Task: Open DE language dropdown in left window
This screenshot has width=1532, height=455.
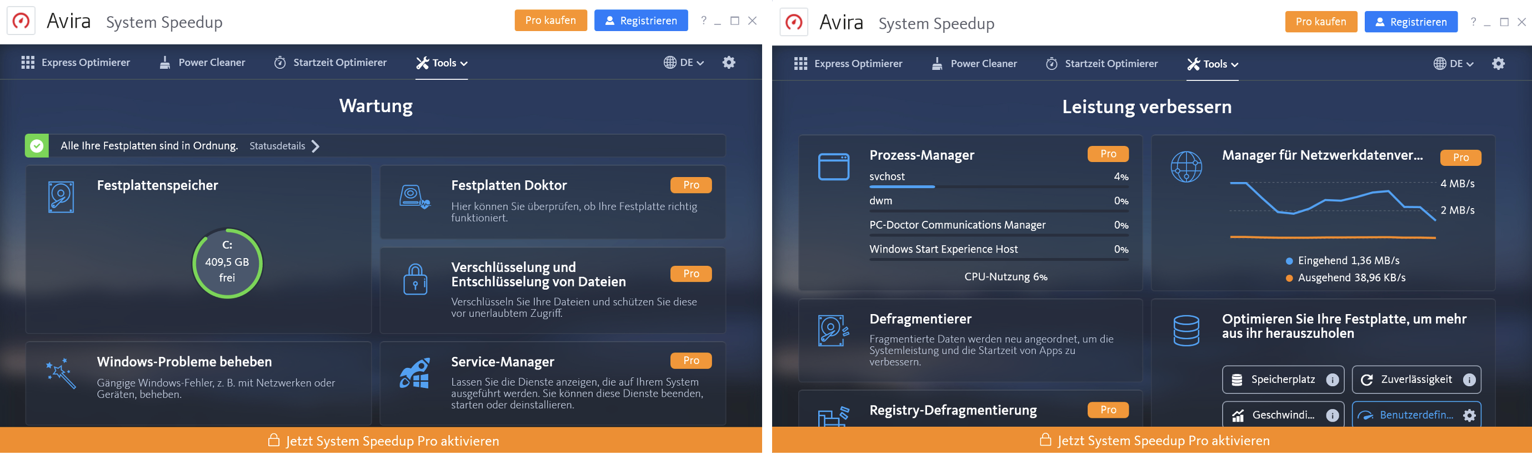Action: pyautogui.click(x=683, y=62)
